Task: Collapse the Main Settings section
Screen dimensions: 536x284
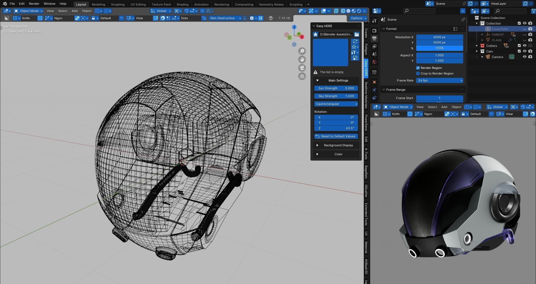Action: tap(336, 80)
